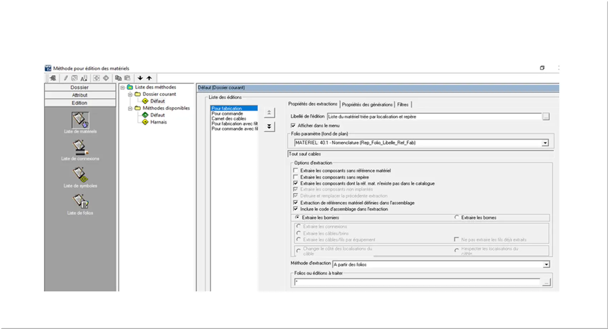Click the browse button beside Libellé de l'édition

click(546, 117)
